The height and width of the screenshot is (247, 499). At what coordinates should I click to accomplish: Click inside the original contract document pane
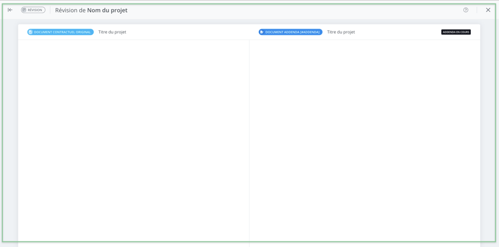pos(133,138)
